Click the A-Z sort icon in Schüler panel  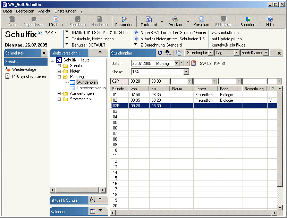pyautogui.click(x=93, y=200)
